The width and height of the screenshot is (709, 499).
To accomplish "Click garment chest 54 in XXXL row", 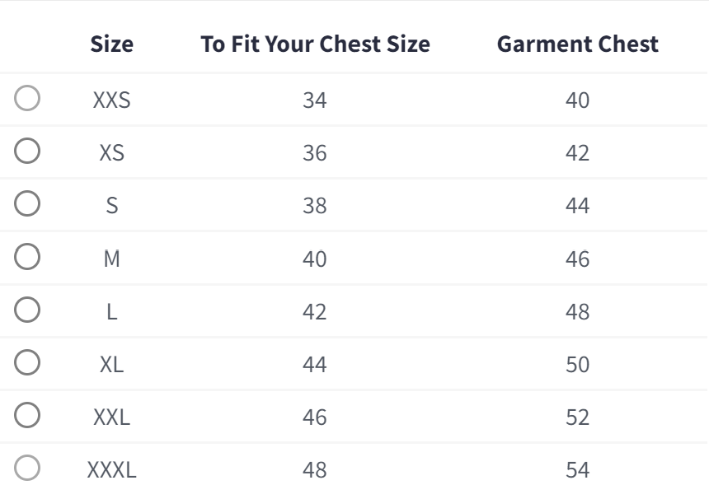I will [x=577, y=470].
